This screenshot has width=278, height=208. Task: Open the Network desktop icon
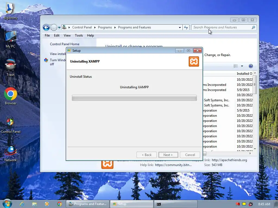(11, 153)
